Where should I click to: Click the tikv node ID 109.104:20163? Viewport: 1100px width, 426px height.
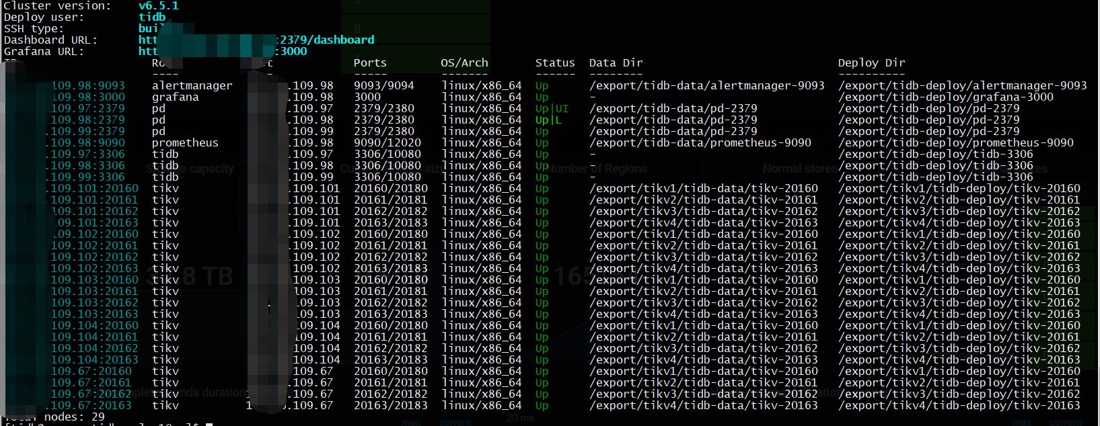95,359
